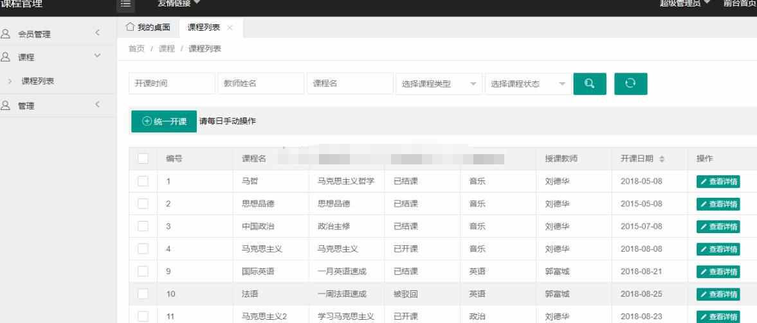Click 课程 in the breadcrumb

coord(167,49)
